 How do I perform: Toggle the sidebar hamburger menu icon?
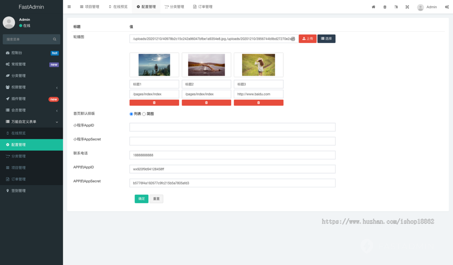coord(69,7)
